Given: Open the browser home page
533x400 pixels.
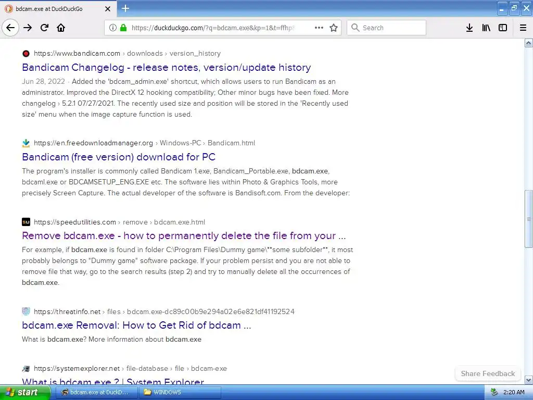Looking at the screenshot, I should click(61, 28).
